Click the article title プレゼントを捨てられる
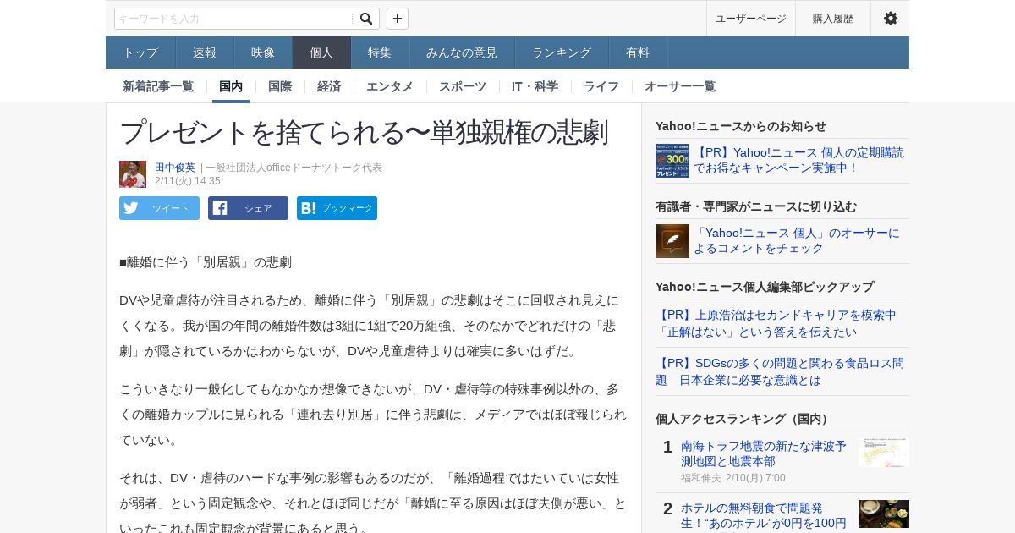1015x533 pixels. coord(364,132)
